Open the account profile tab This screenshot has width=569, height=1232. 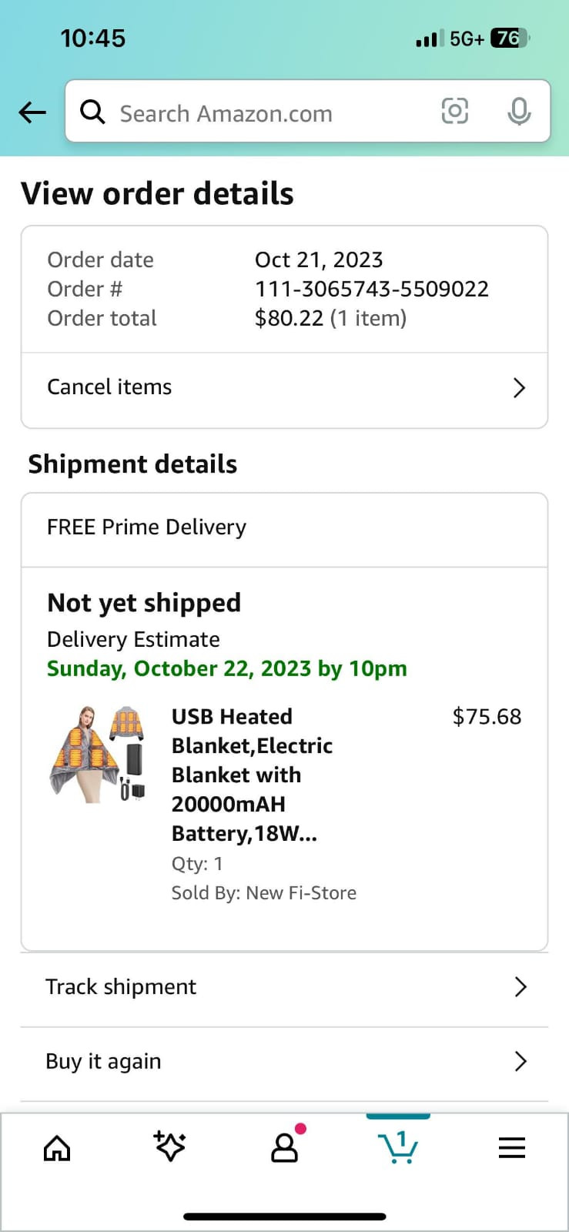point(284,1147)
